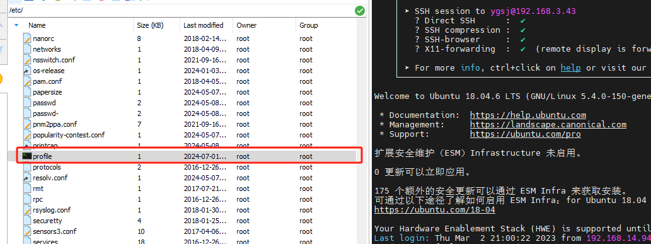Click the green checkmark icon beside the /etc/ path
651x244 pixels.
pyautogui.click(x=360, y=11)
